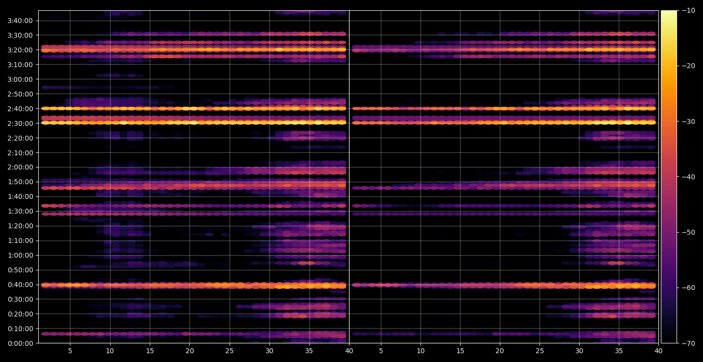Select x-axis label 10 under left panel
The height and width of the screenshot is (362, 703).
110,351
